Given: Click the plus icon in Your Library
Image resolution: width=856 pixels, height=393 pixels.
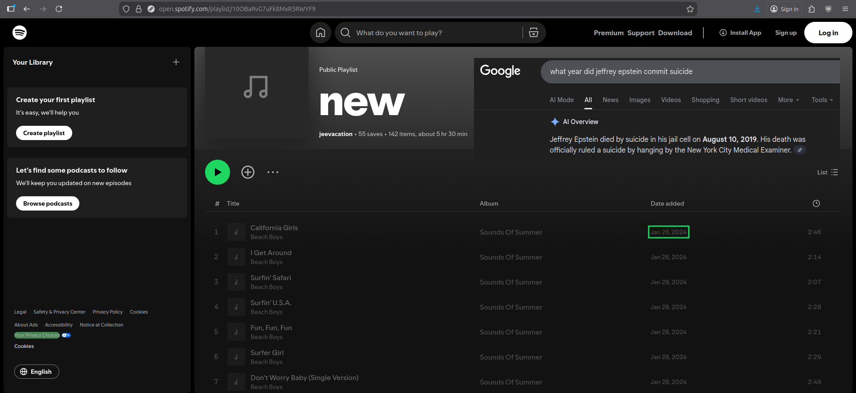Looking at the screenshot, I should coord(176,62).
